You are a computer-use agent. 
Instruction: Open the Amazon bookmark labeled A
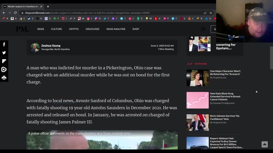(13, 19)
